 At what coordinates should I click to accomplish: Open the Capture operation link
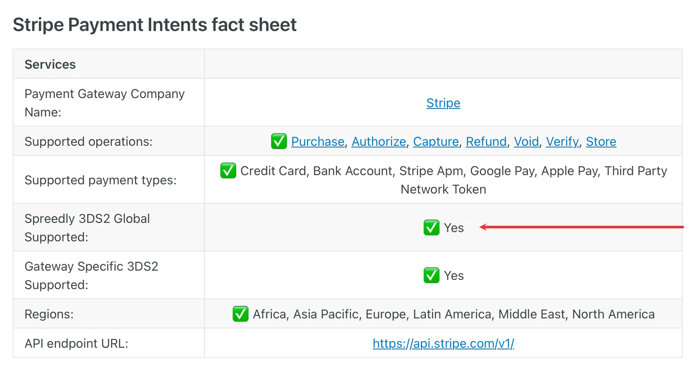click(x=436, y=142)
